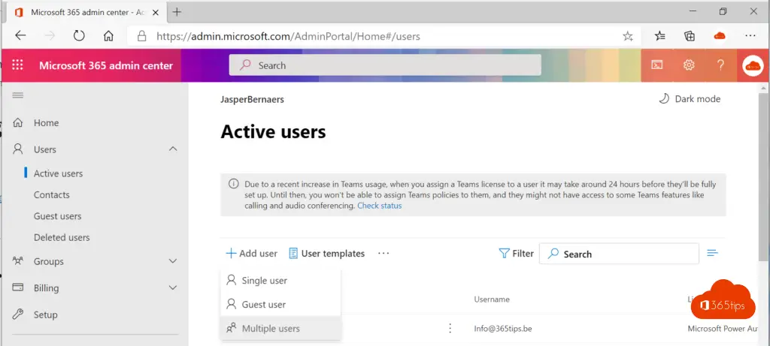The image size is (770, 346).
Task: Open the Cloud Shell terminal icon
Action: click(x=657, y=65)
